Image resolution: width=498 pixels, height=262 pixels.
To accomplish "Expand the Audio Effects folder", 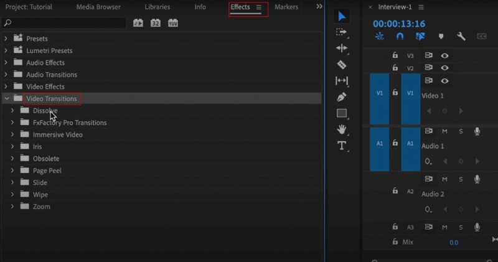I will 6,63.
